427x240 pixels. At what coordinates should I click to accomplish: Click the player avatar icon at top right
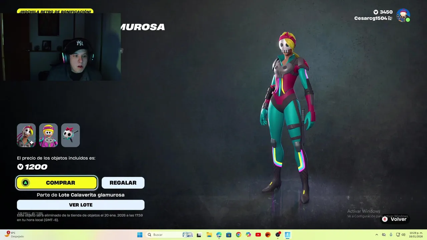coord(403,15)
